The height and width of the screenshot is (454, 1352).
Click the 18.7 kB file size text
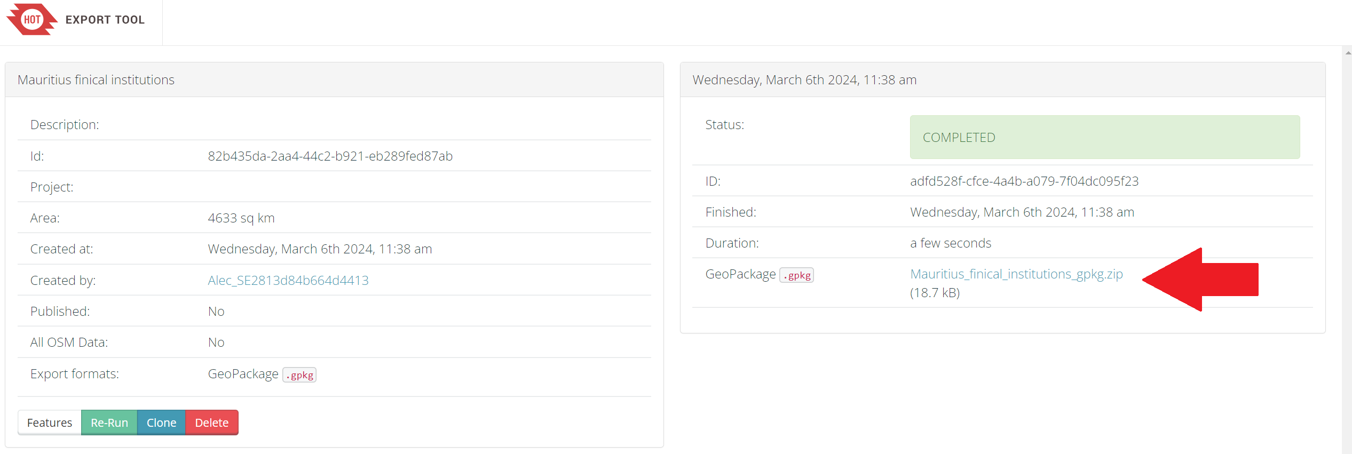pos(935,293)
